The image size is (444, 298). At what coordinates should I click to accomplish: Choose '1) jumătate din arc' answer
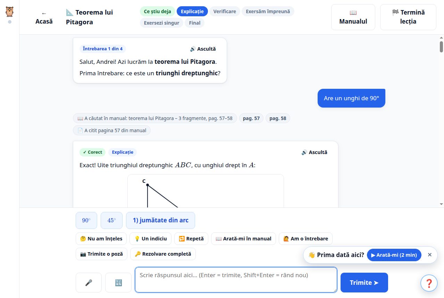(160, 220)
